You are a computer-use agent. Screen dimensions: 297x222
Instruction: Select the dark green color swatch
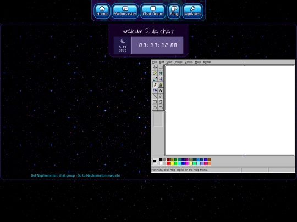point(175,160)
